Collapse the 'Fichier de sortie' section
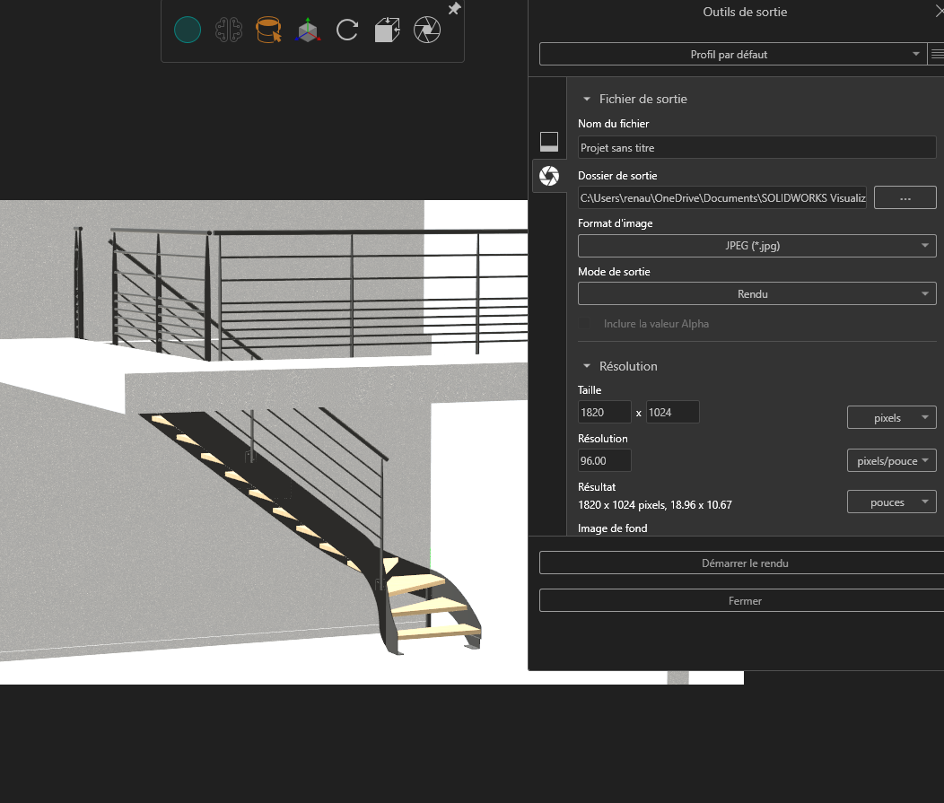The image size is (944, 803). point(587,100)
